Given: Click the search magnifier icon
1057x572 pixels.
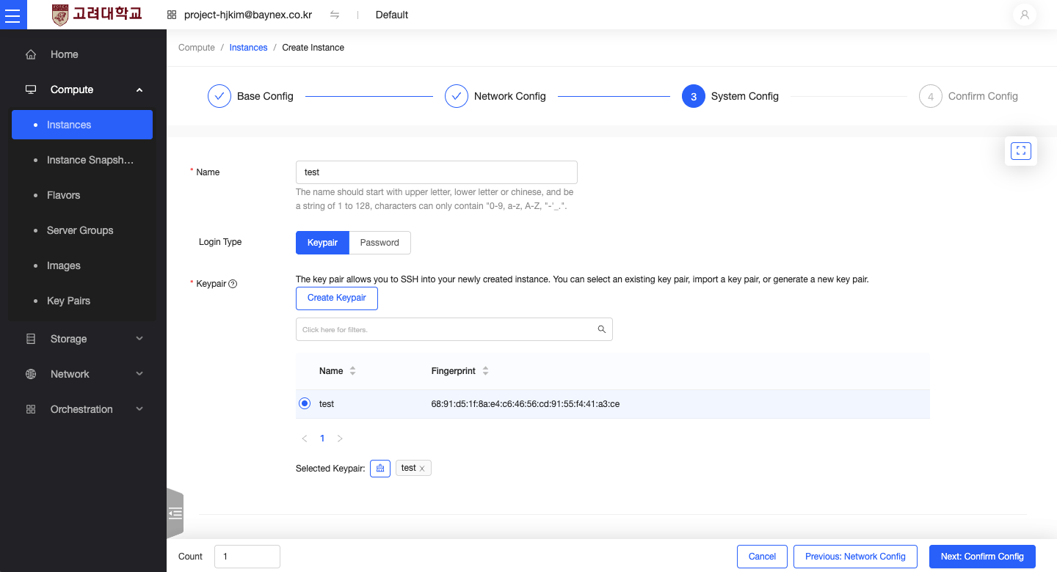Looking at the screenshot, I should coord(602,329).
